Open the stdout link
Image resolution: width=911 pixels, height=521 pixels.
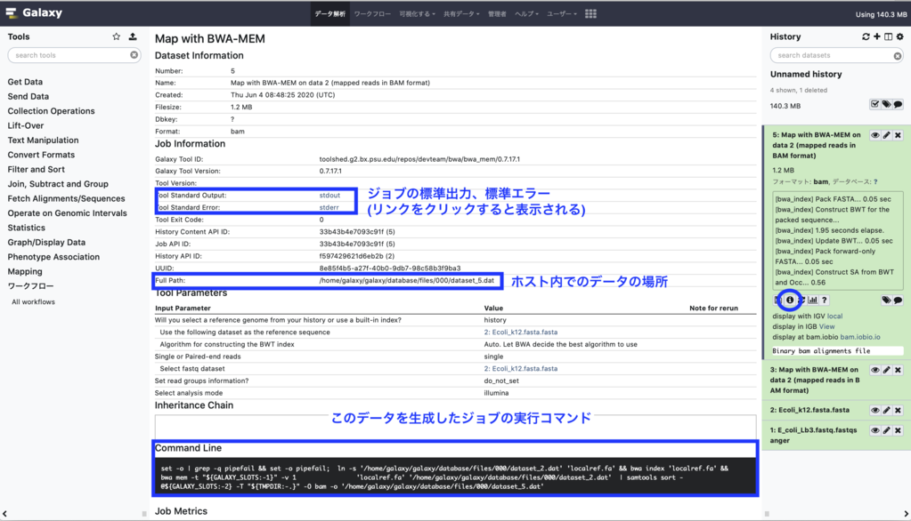[329, 195]
